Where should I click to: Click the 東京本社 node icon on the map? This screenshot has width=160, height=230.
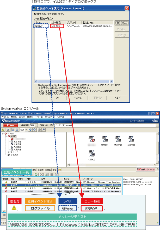105,139
